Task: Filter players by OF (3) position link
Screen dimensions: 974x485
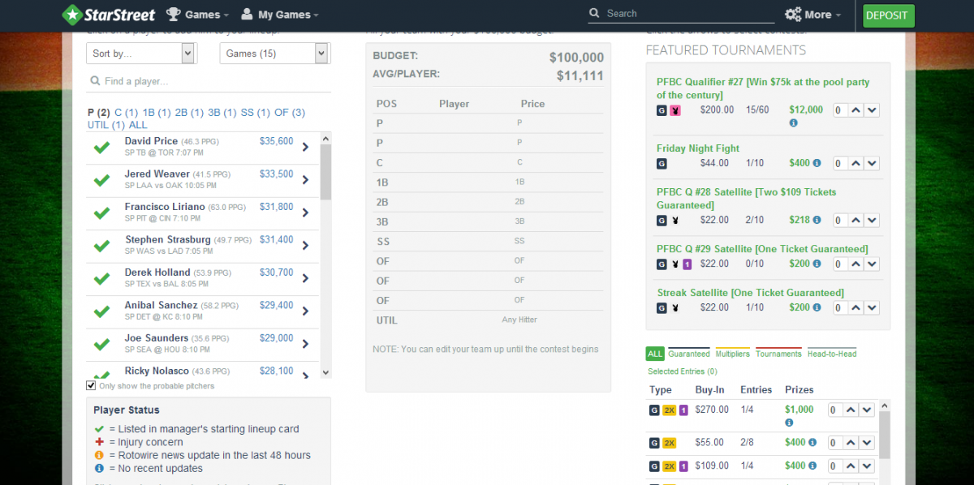Action: coord(290,113)
